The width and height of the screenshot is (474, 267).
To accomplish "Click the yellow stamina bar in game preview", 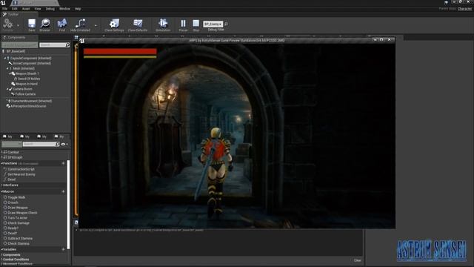I will click(x=120, y=56).
